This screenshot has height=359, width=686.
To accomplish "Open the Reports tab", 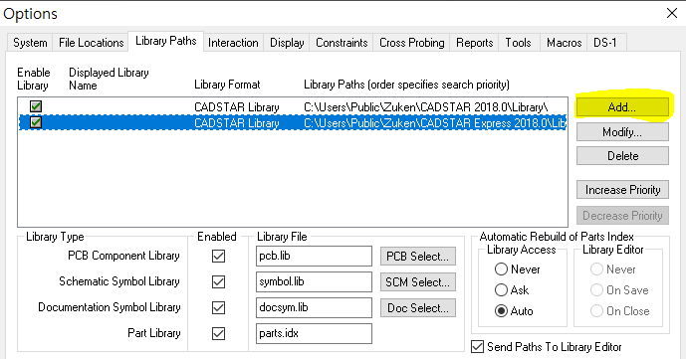I will pyautogui.click(x=474, y=43).
